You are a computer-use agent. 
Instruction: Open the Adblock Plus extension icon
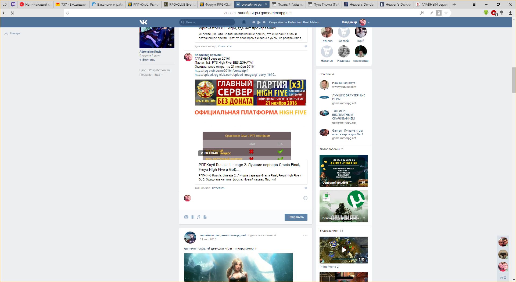point(494,13)
